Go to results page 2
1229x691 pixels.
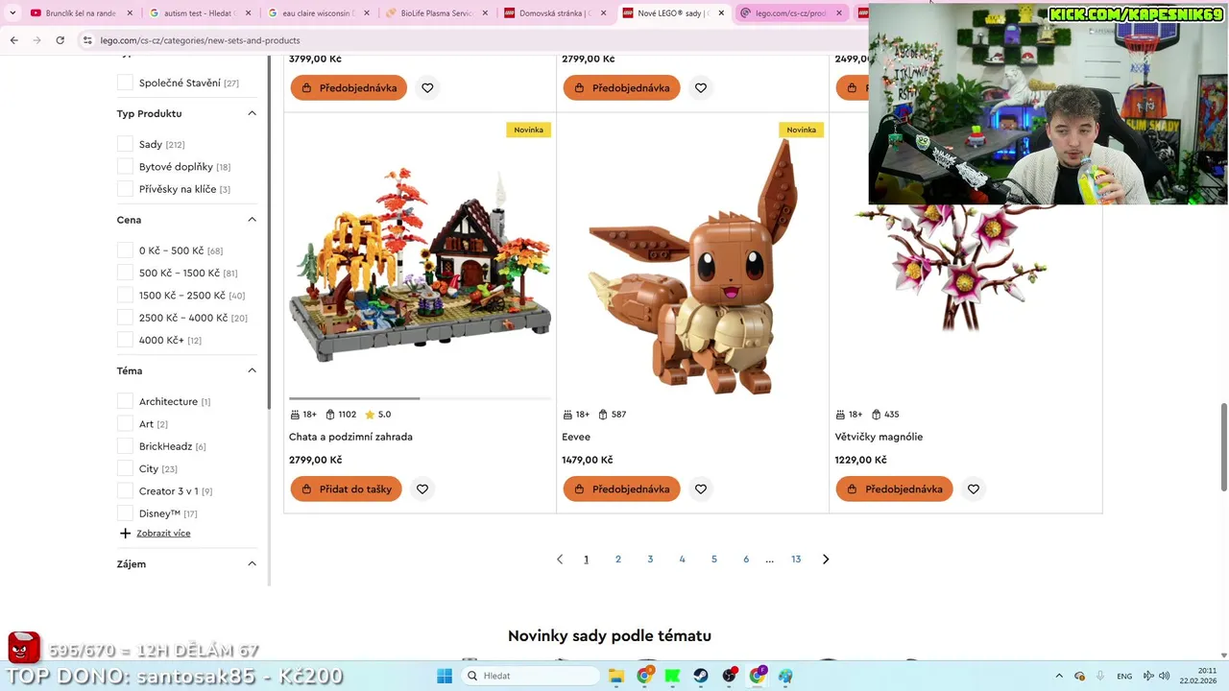point(618,560)
